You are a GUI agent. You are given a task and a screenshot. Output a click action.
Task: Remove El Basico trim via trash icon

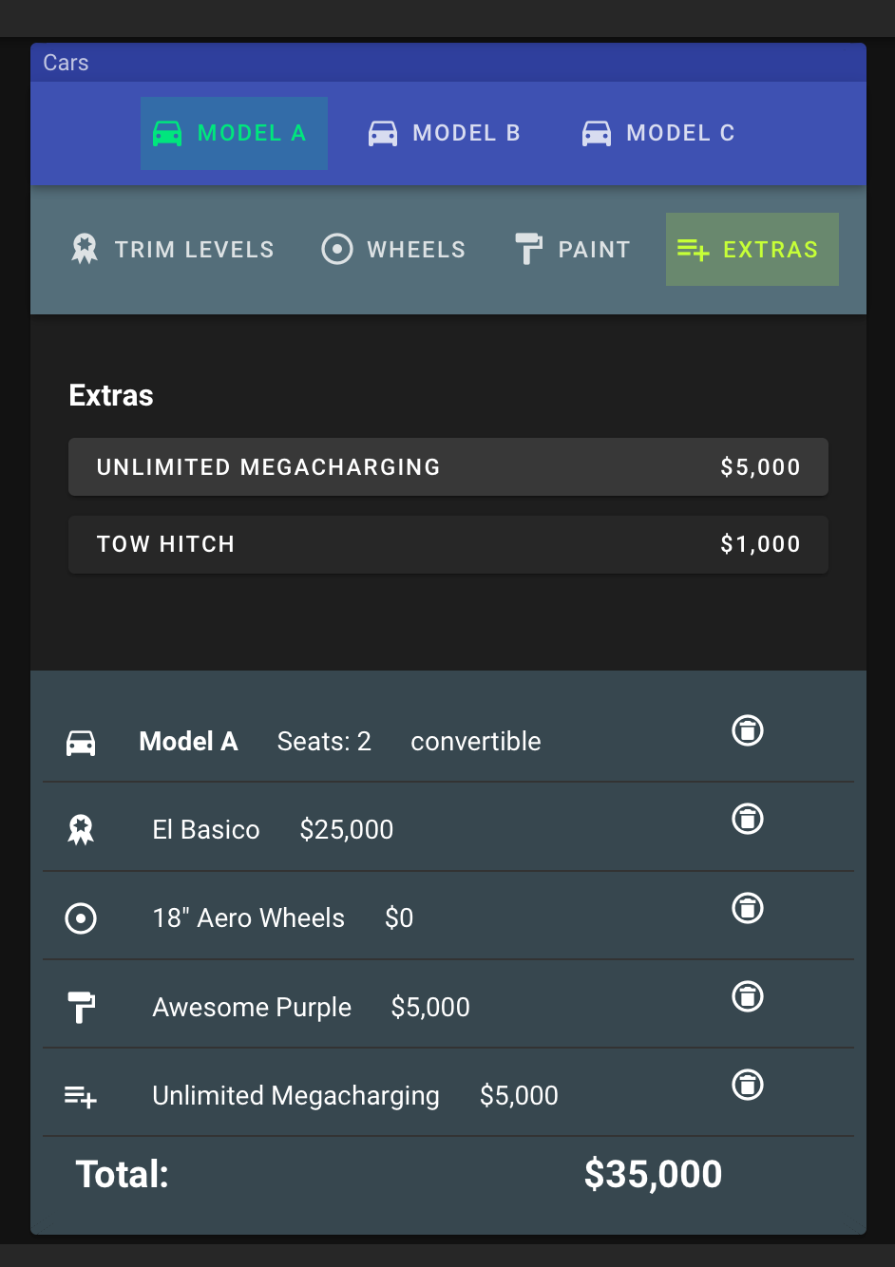(x=748, y=819)
